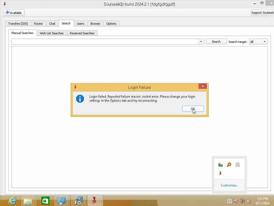Expand the search history dropdown arrow
This screenshot has width=274, height=206.
point(201,42)
